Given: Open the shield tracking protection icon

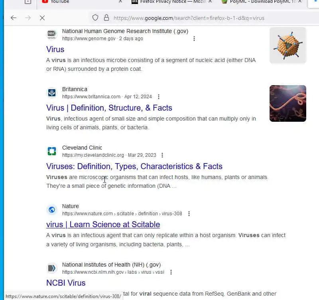Looking at the screenshot, I should coord(95,18).
